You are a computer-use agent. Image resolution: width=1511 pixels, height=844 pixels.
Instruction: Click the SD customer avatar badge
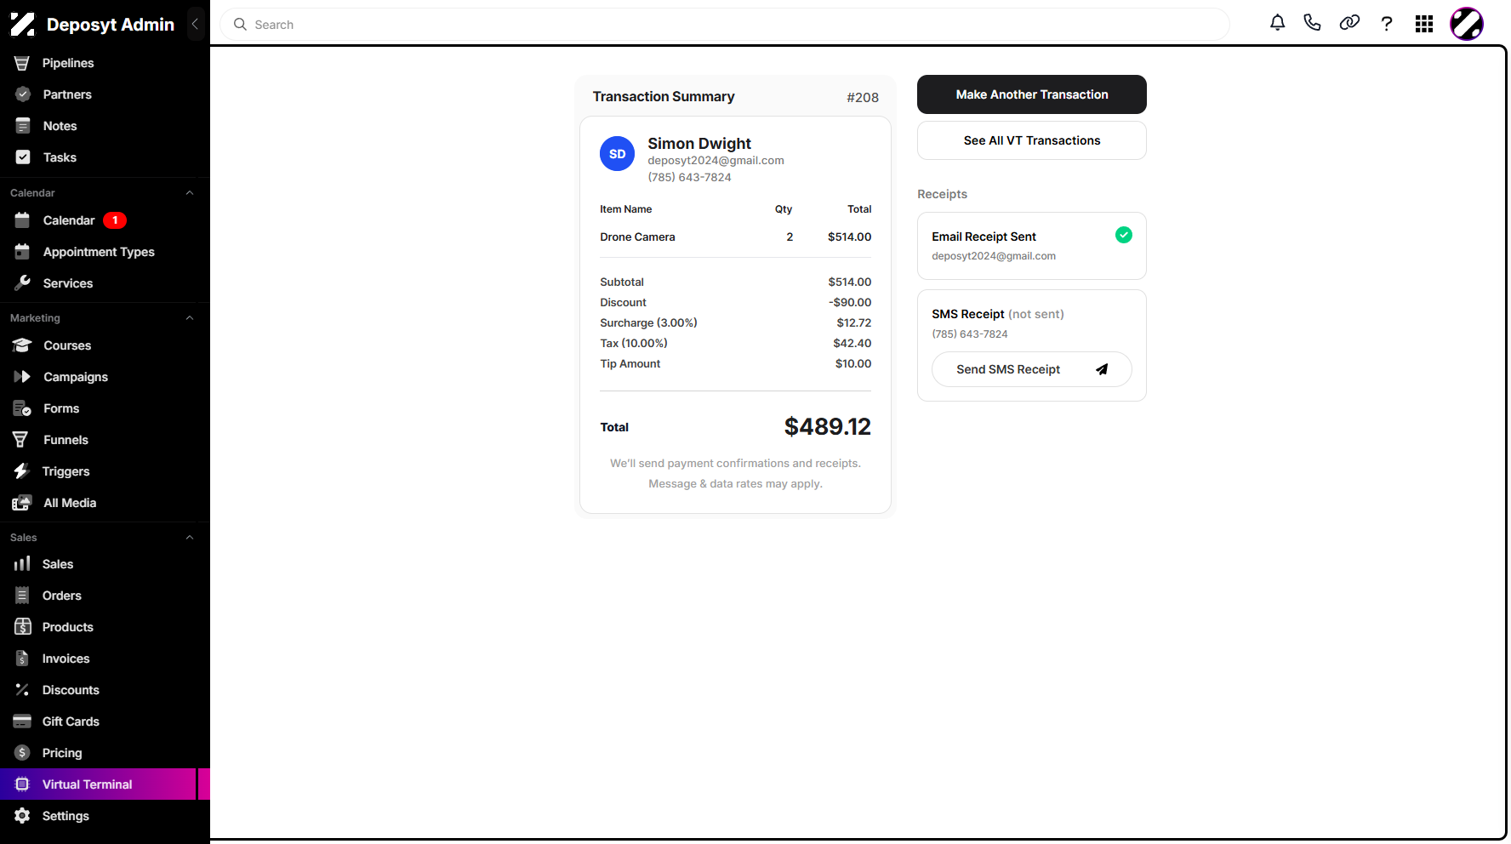coord(618,154)
